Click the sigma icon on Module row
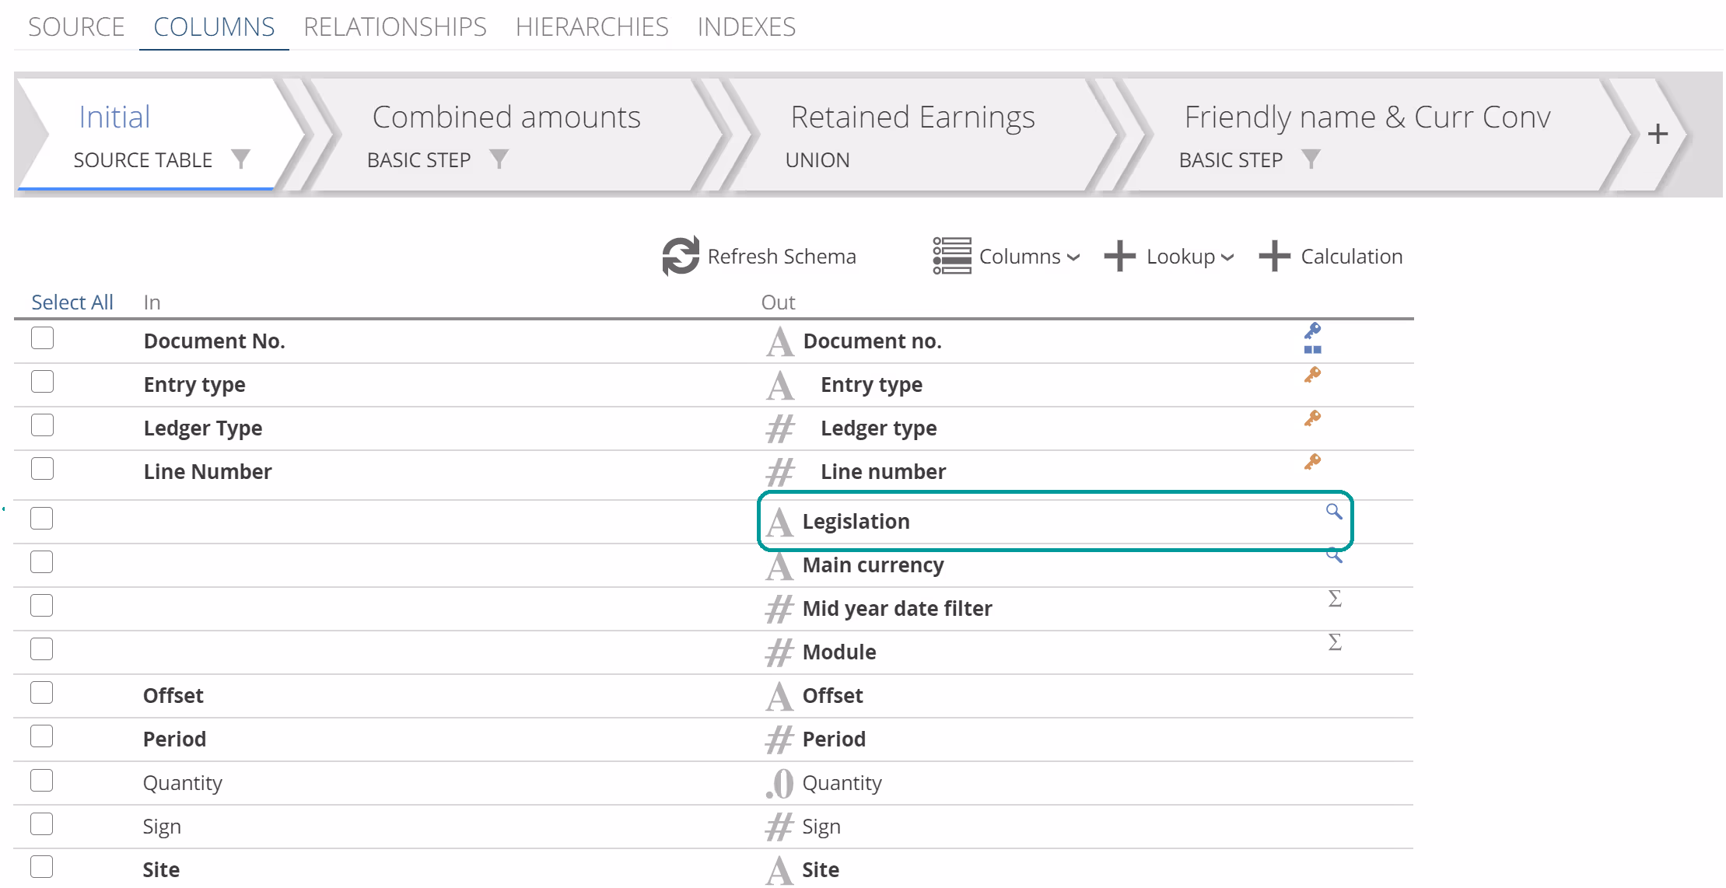This screenshot has width=1726, height=888. pyautogui.click(x=1335, y=642)
